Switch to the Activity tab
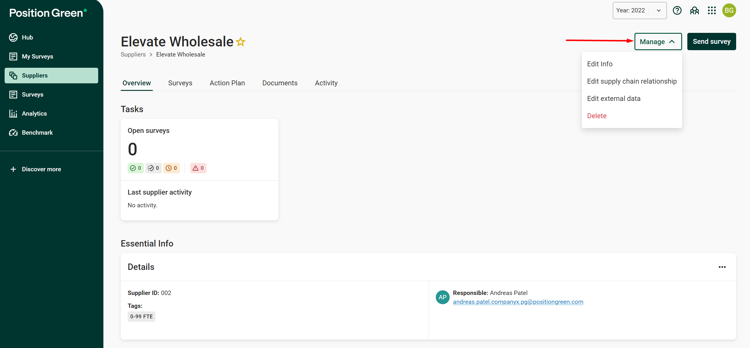The width and height of the screenshot is (750, 348). 326,83
